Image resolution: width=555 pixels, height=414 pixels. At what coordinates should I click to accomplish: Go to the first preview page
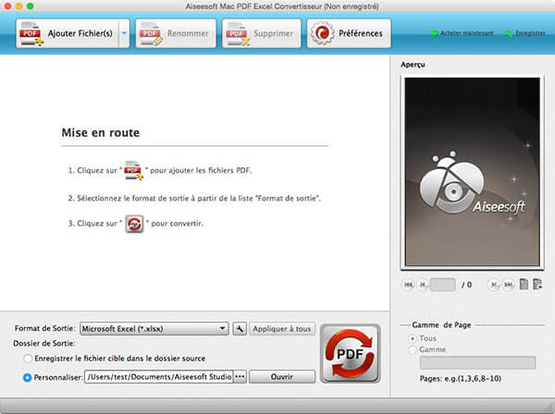(x=408, y=285)
